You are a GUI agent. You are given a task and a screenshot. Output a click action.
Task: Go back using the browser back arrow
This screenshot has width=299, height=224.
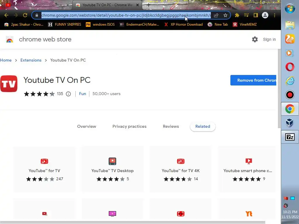pos(6,15)
